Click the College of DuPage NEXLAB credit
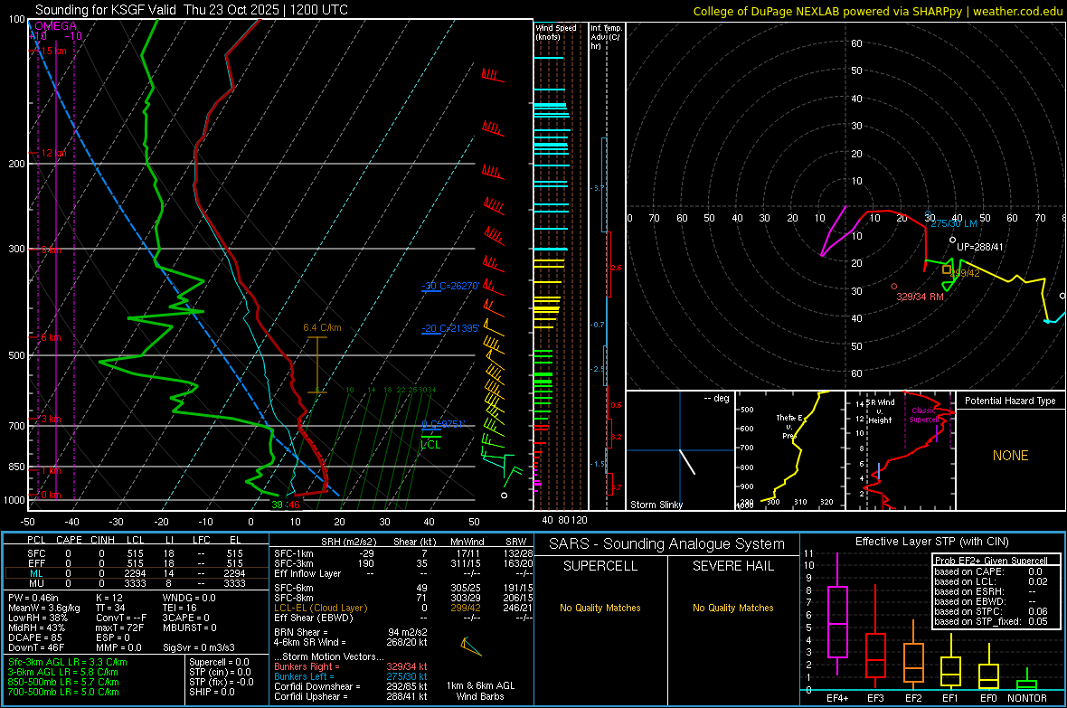 pyautogui.click(x=877, y=11)
